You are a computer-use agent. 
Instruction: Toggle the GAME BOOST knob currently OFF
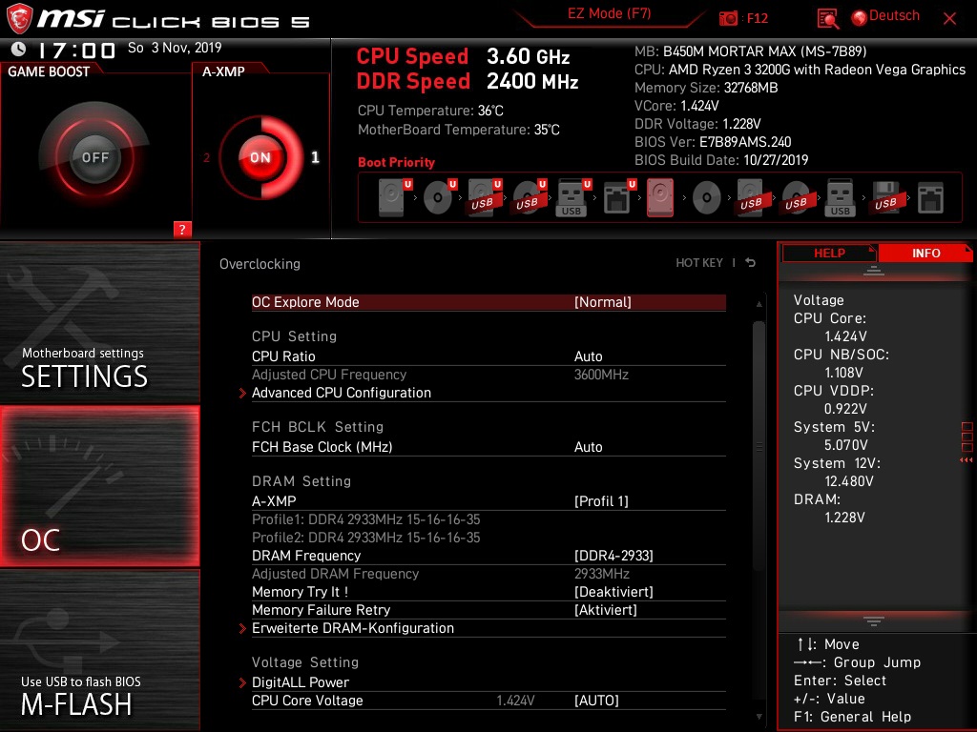click(94, 157)
